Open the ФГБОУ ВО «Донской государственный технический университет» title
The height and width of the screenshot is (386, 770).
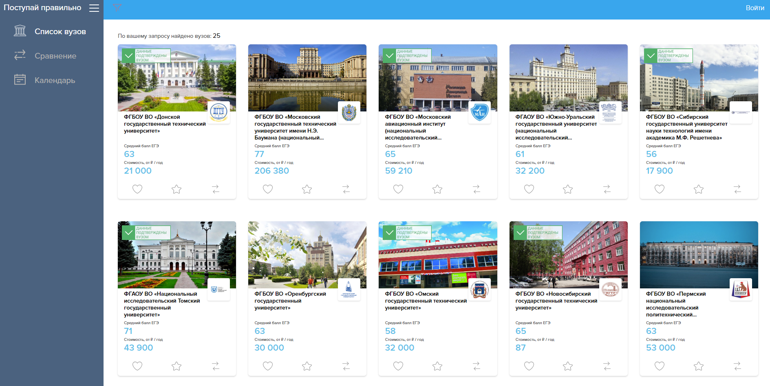[165, 124]
